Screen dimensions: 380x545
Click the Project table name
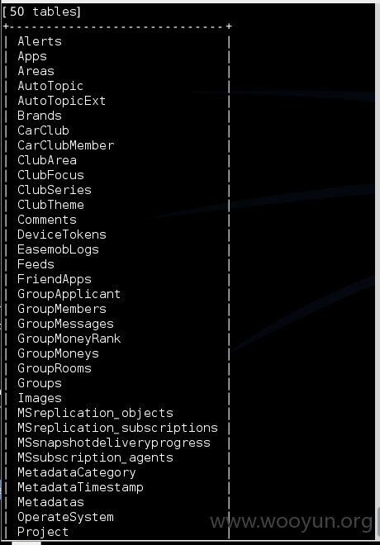click(43, 532)
